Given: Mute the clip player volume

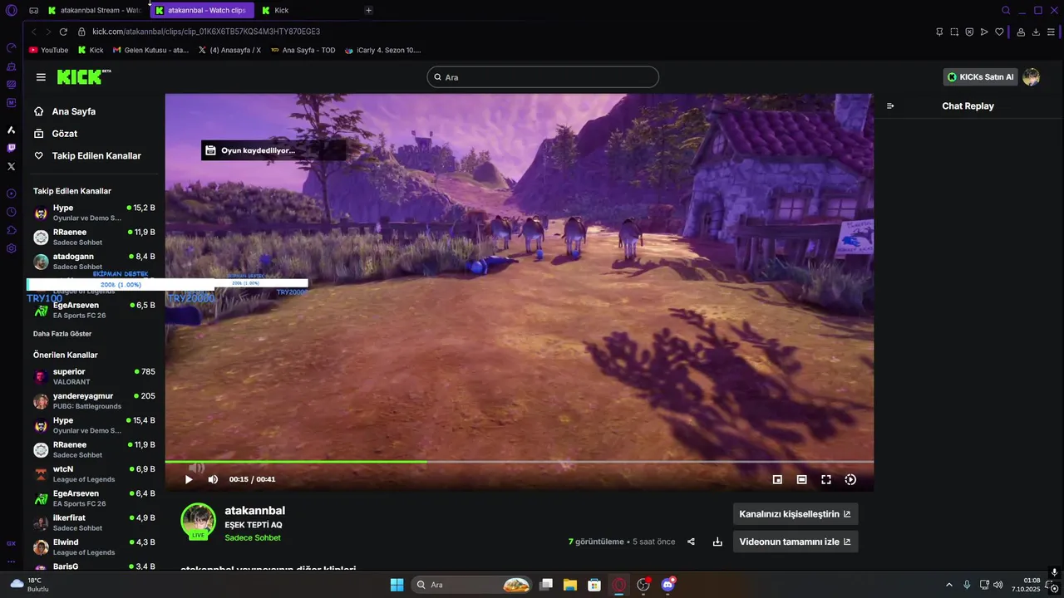Looking at the screenshot, I should [213, 479].
